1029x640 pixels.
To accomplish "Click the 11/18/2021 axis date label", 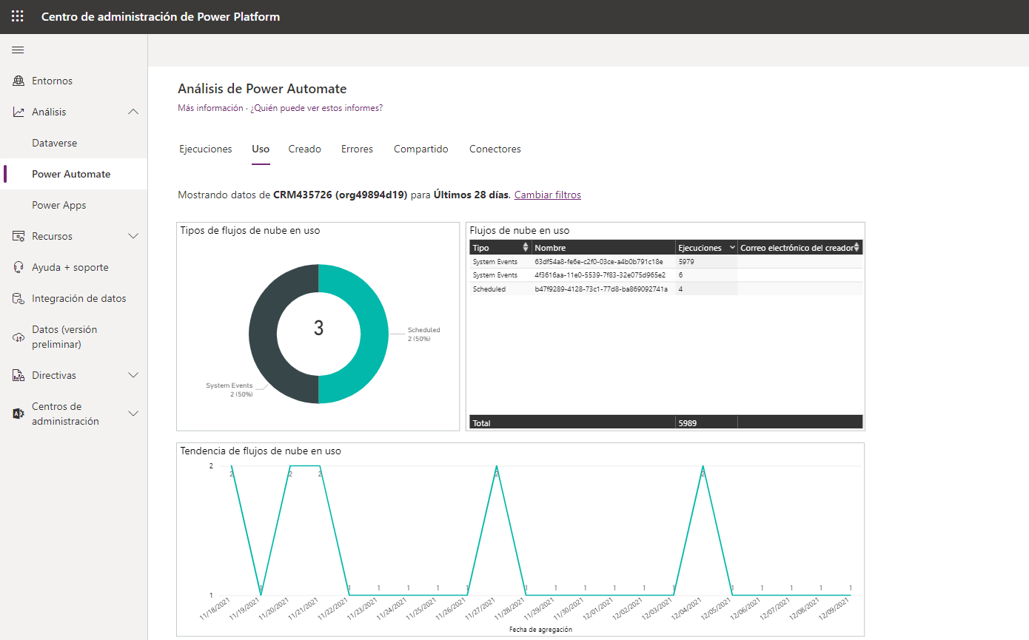I will (216, 610).
